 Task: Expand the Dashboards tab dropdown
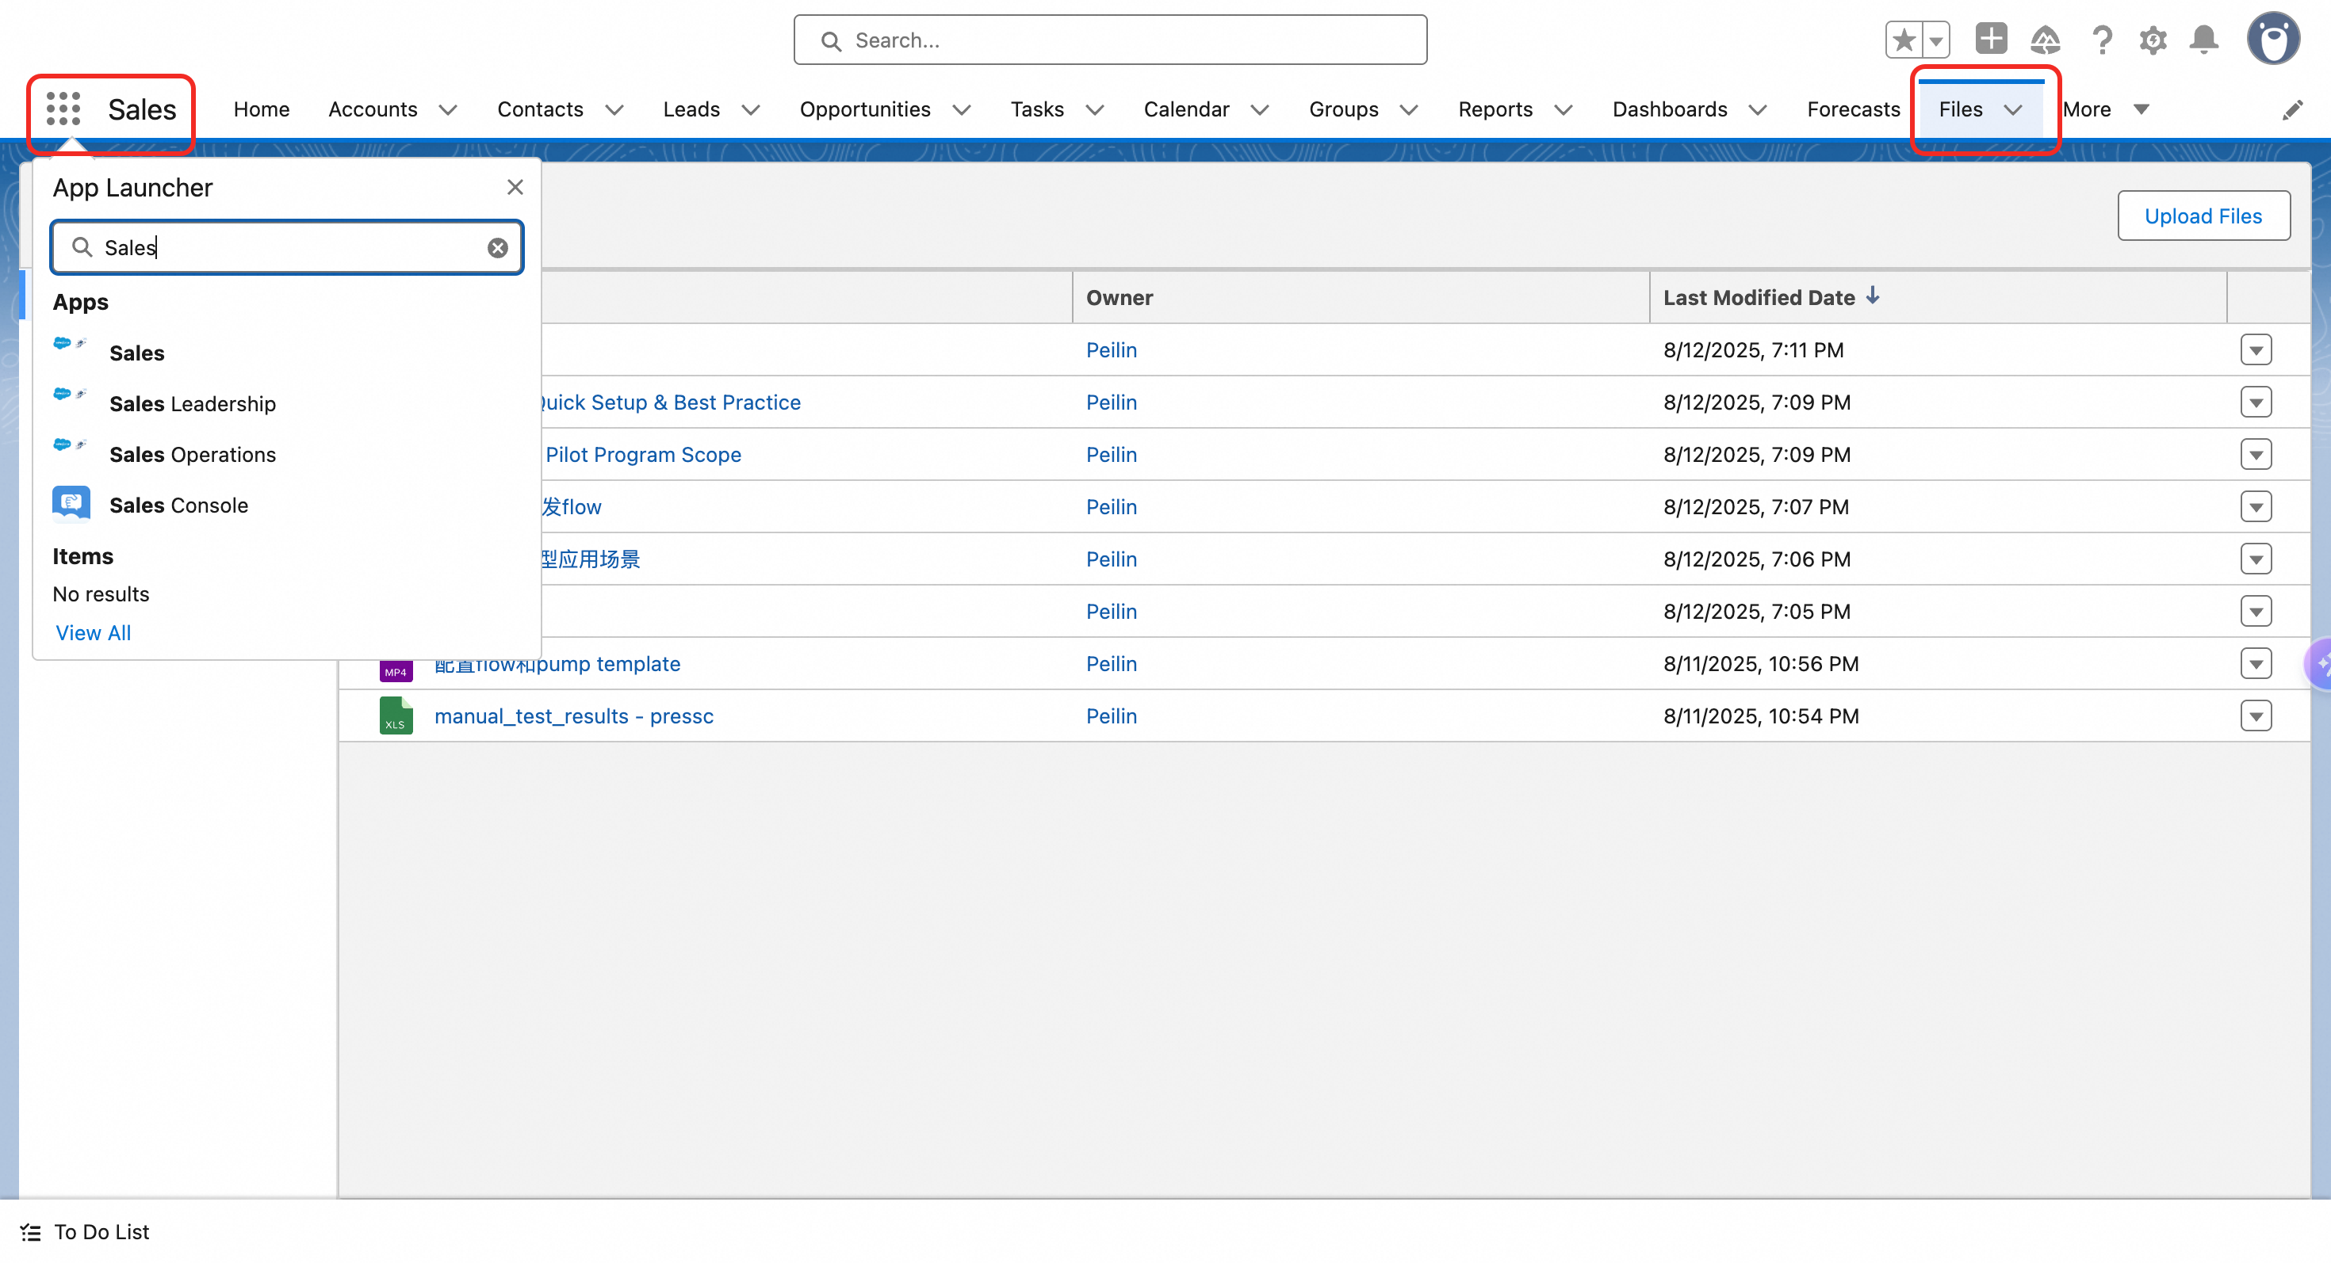[x=1759, y=110]
